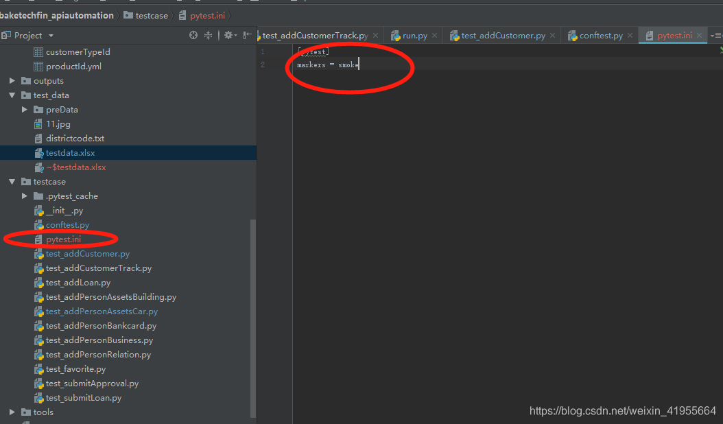Image resolution: width=723 pixels, height=424 pixels.
Task: Close the conftest.py tab
Action: tap(630, 36)
